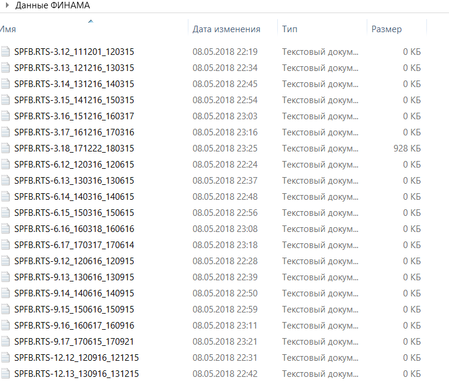
Task: Click the file icon for SPFB.RTS-9.12_120616_120915
Action: pos(5,261)
